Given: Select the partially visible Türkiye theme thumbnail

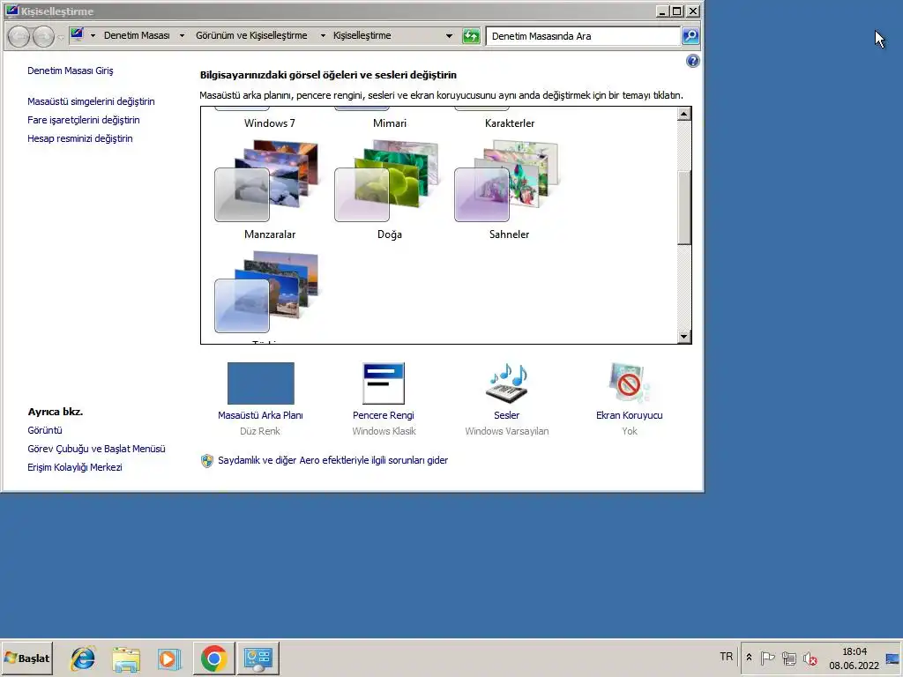Looking at the screenshot, I should (266, 292).
